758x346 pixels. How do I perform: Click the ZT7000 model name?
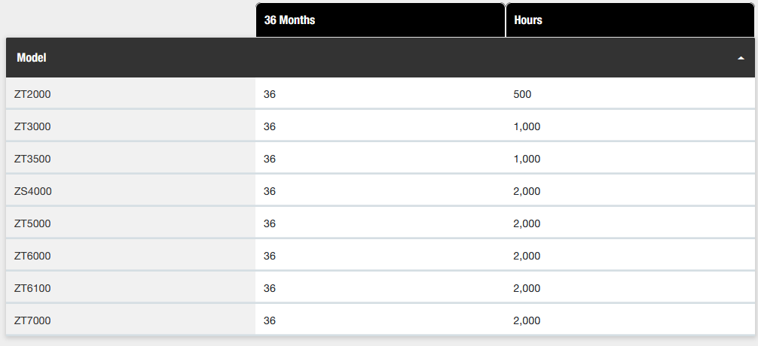click(32, 320)
